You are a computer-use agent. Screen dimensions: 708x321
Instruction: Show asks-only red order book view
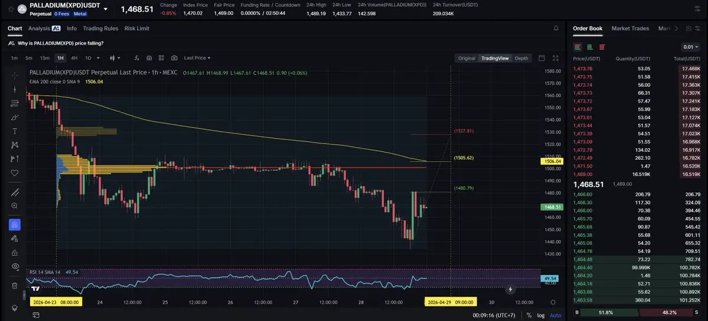[602, 47]
